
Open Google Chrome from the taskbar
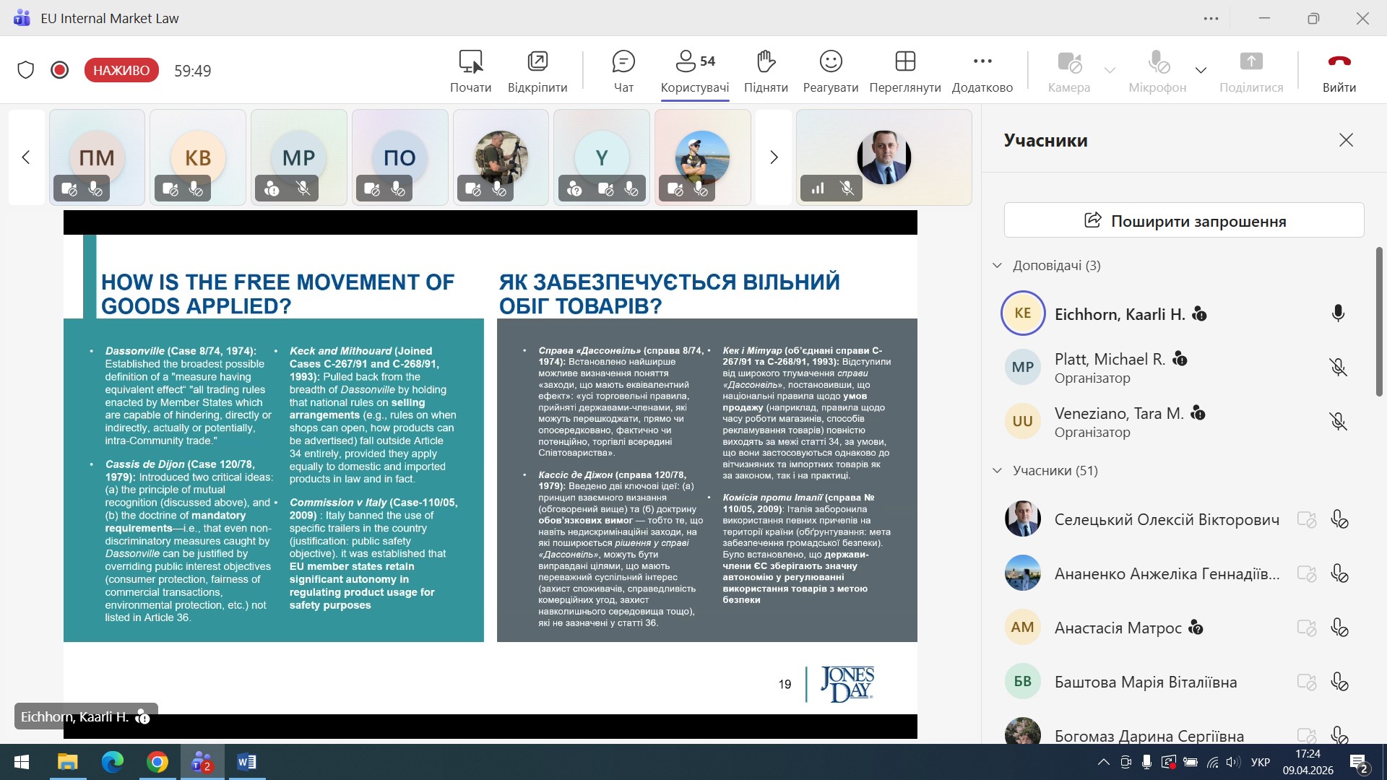(x=157, y=762)
